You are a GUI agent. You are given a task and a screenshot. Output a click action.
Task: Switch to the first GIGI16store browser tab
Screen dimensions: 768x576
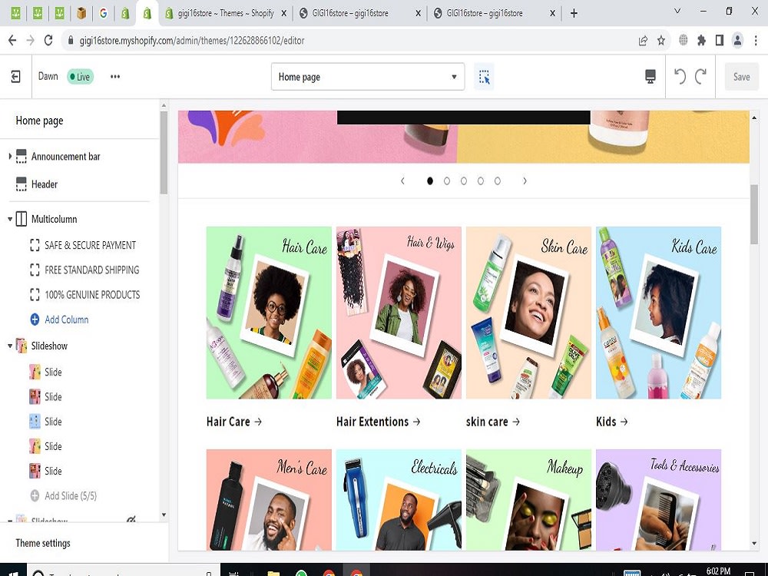coord(359,13)
